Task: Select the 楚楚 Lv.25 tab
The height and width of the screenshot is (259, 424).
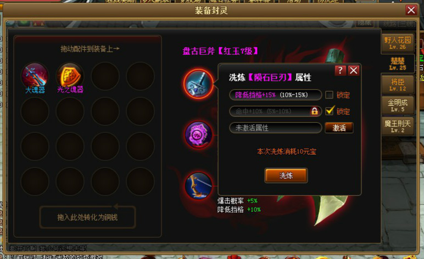Action: click(x=398, y=64)
